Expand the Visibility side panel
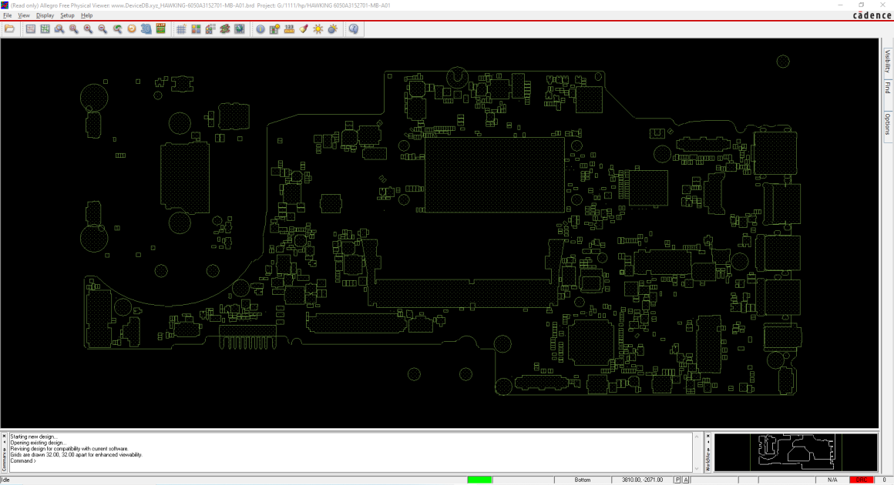Viewport: 894px width, 485px height. click(888, 61)
